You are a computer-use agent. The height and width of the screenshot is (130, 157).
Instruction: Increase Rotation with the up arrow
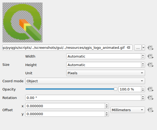[143, 97]
